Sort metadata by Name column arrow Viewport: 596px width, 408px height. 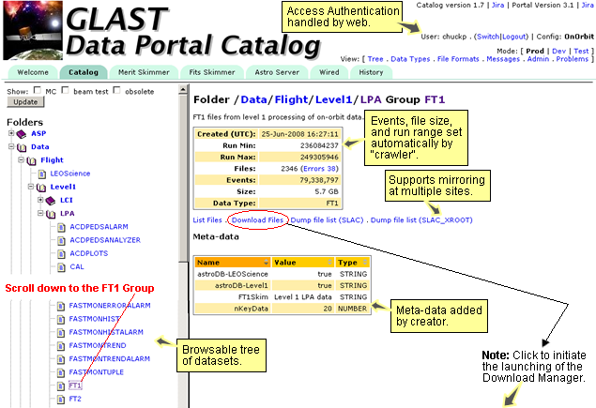pyautogui.click(x=266, y=263)
